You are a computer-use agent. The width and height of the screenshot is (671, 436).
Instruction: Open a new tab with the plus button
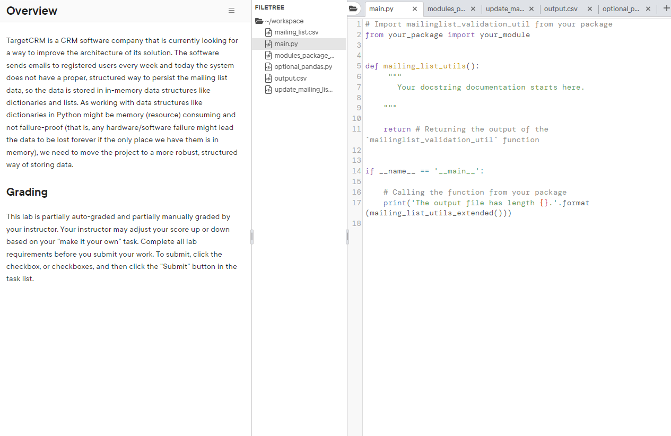pos(666,8)
